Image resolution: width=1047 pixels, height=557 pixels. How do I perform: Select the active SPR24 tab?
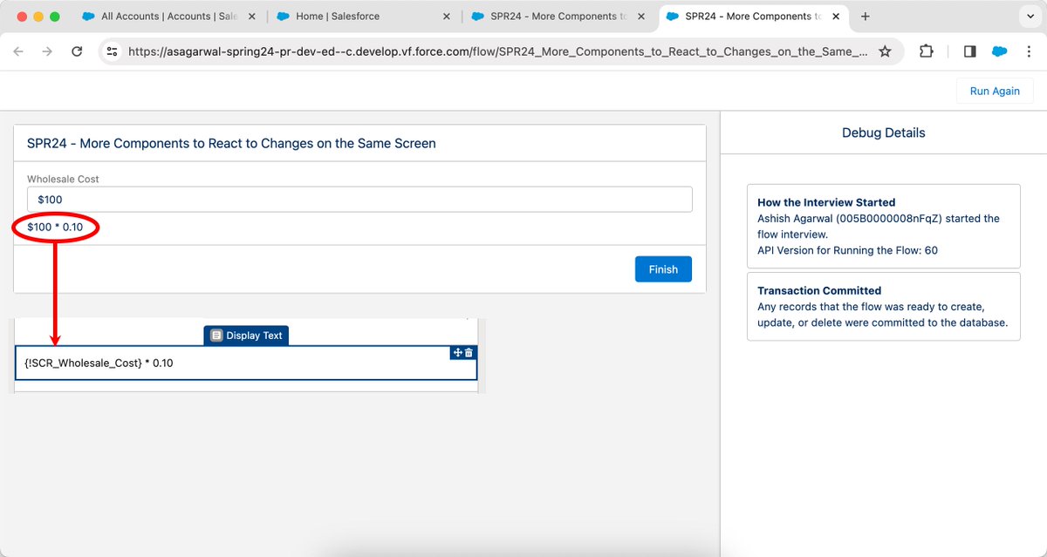coord(752,17)
